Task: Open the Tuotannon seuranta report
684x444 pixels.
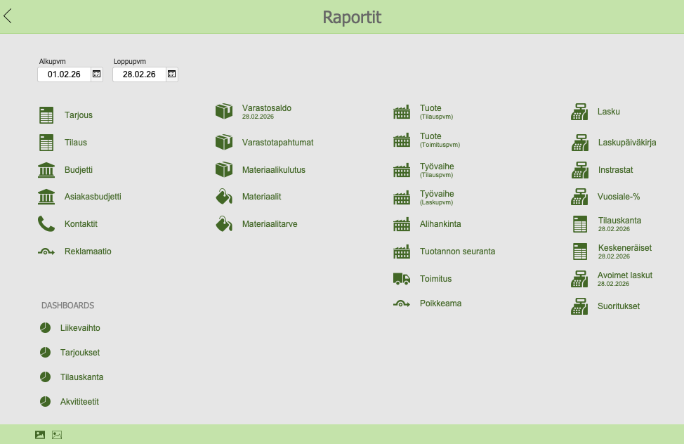Action: (x=457, y=252)
